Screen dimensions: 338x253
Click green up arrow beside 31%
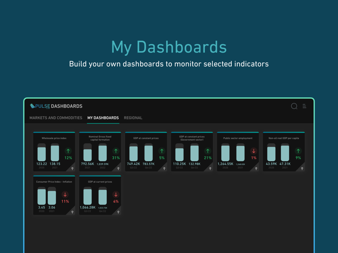pyautogui.click(x=116, y=151)
